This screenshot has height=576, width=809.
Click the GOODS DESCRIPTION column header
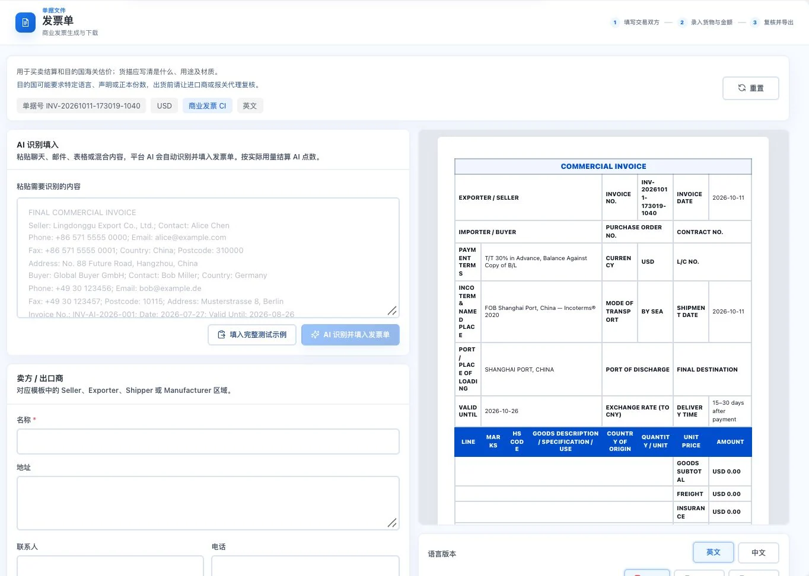click(565, 441)
